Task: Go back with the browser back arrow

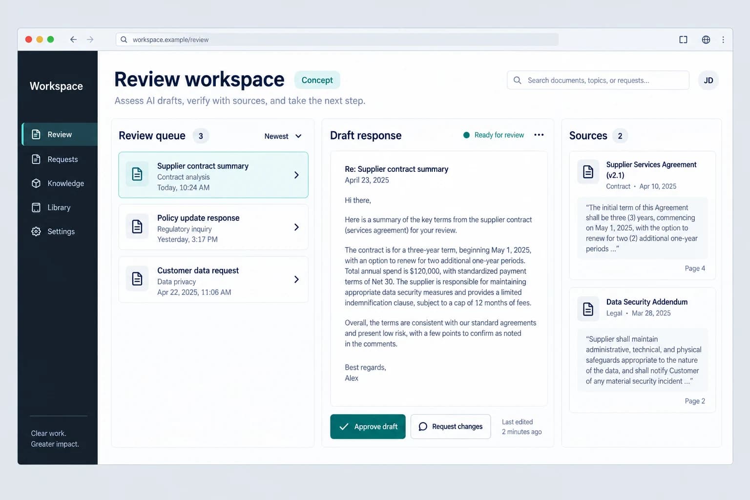Action: pos(73,40)
